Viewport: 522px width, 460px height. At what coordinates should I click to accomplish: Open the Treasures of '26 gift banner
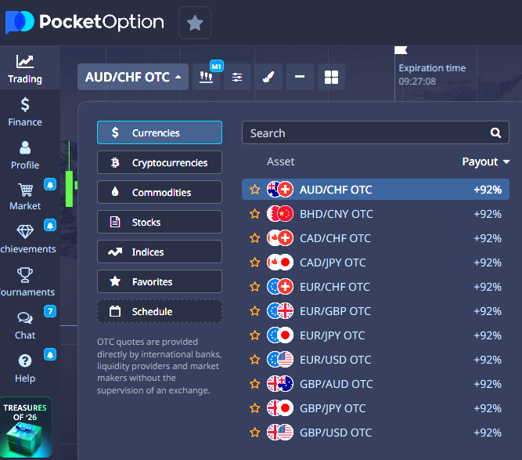[26, 427]
